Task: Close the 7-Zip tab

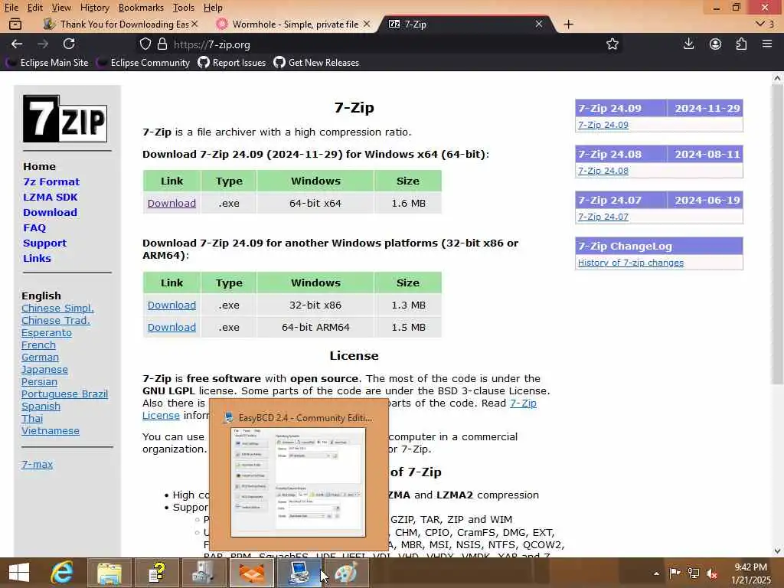Action: coord(538,24)
